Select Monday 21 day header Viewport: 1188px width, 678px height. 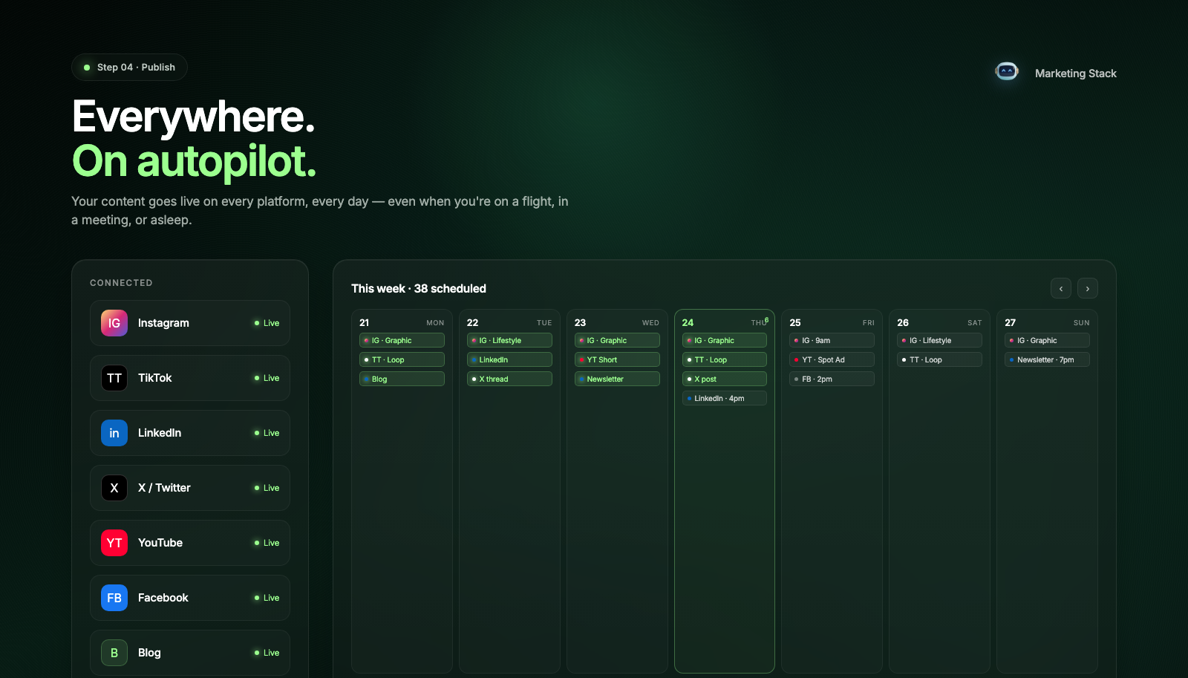point(402,322)
